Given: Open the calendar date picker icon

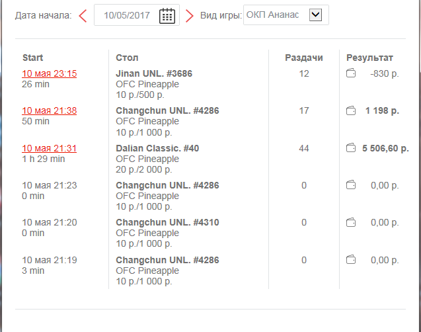Looking at the screenshot, I should (167, 16).
